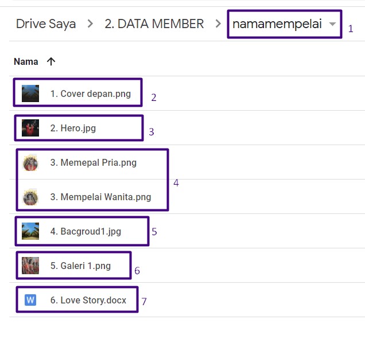Click the 2. Hero.jpg image thumbnail
Screen dimensions: 365x339
click(30, 128)
